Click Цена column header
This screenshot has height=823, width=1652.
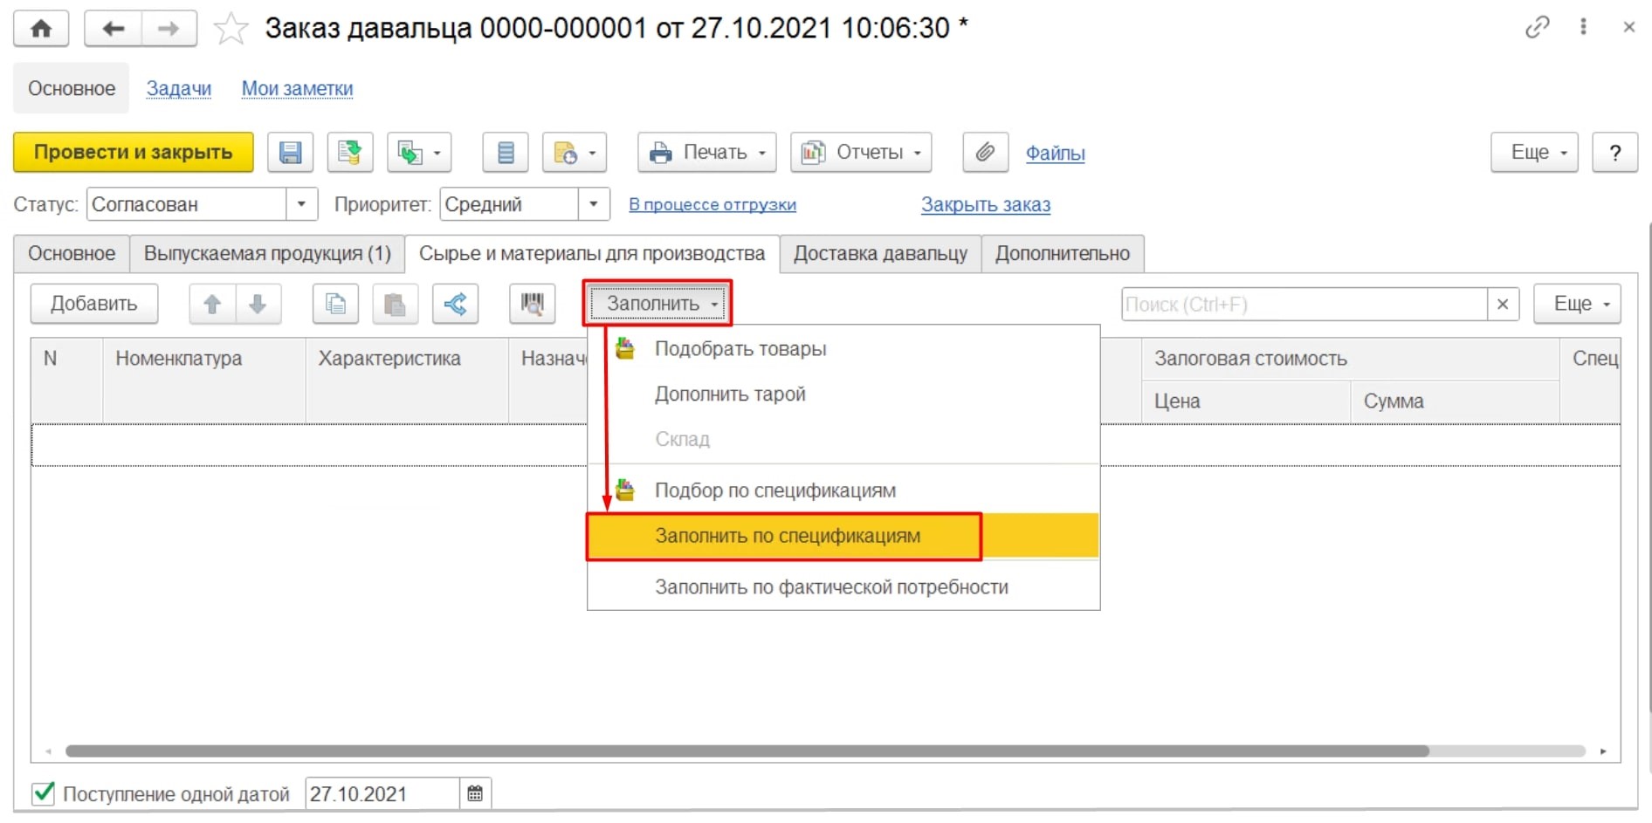pos(1246,401)
